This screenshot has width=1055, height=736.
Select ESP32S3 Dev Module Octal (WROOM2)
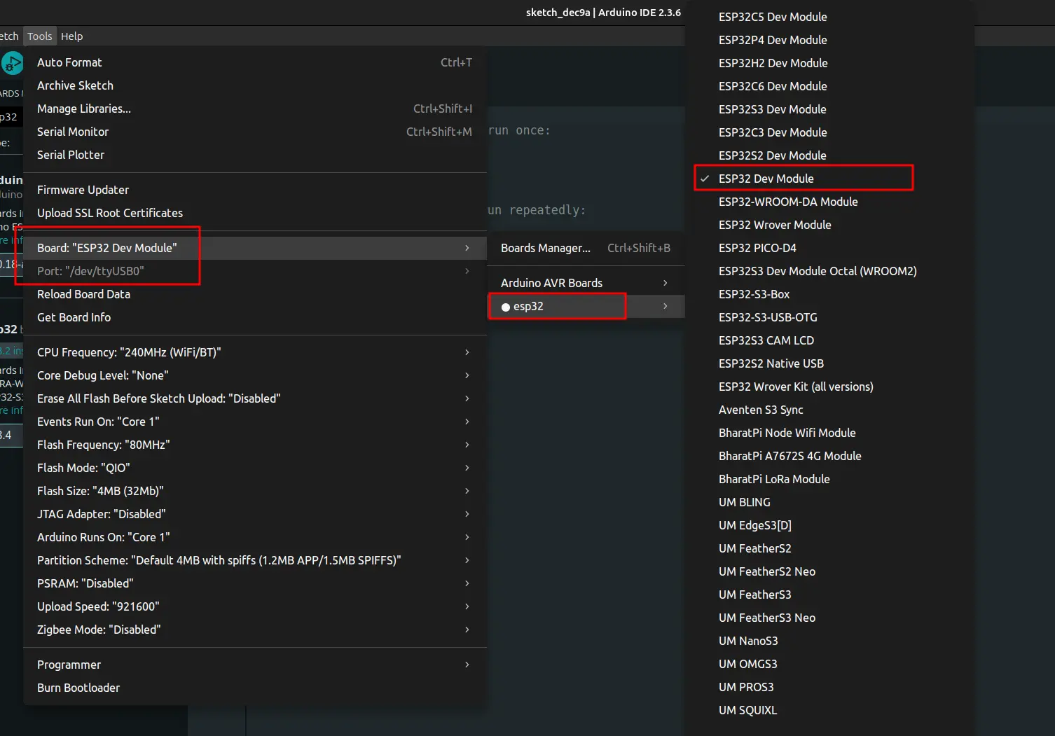[x=829, y=271]
